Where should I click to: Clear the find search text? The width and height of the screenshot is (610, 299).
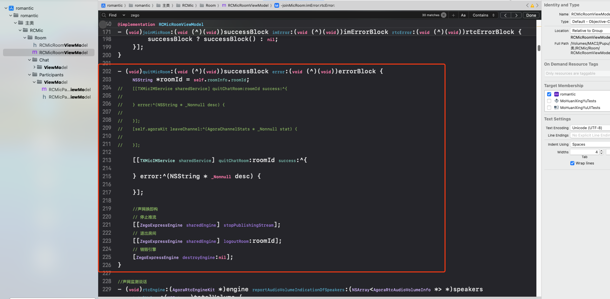point(444,15)
